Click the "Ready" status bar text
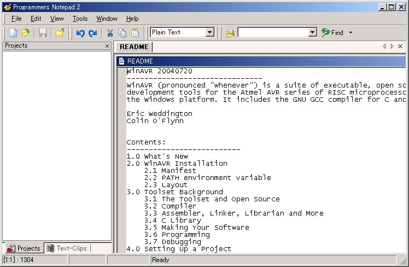Viewport: 409px width, 267px height. [160, 260]
